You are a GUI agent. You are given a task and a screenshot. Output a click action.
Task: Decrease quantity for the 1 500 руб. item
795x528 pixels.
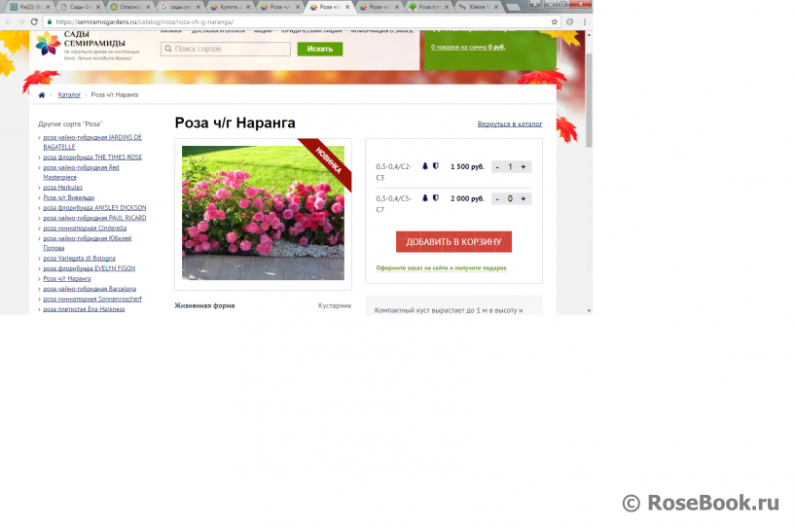(497, 167)
